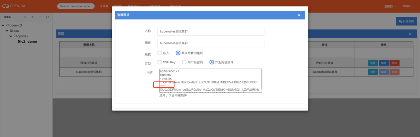Collapse the opsdev tree node

pos(11,36)
